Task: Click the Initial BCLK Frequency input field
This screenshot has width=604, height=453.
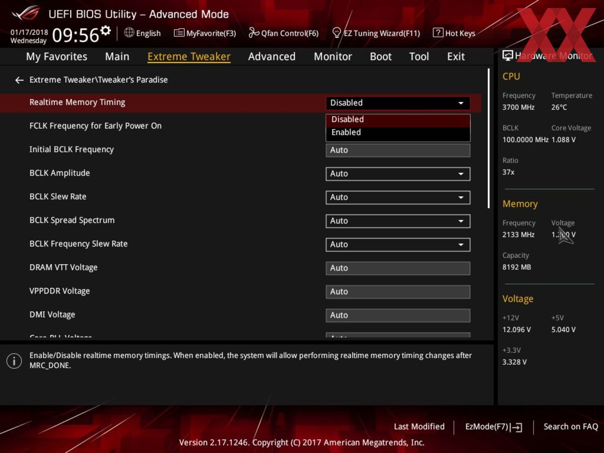Action: point(398,150)
